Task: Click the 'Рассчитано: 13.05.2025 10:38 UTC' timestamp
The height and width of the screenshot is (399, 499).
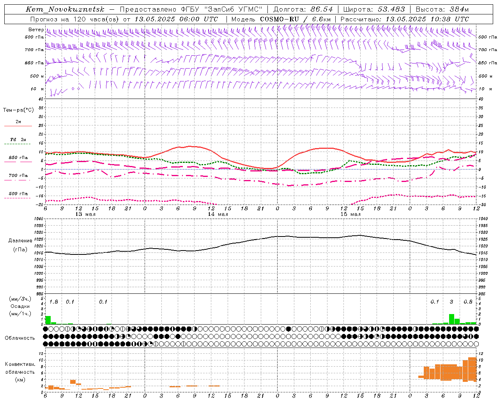Action: tap(405, 19)
